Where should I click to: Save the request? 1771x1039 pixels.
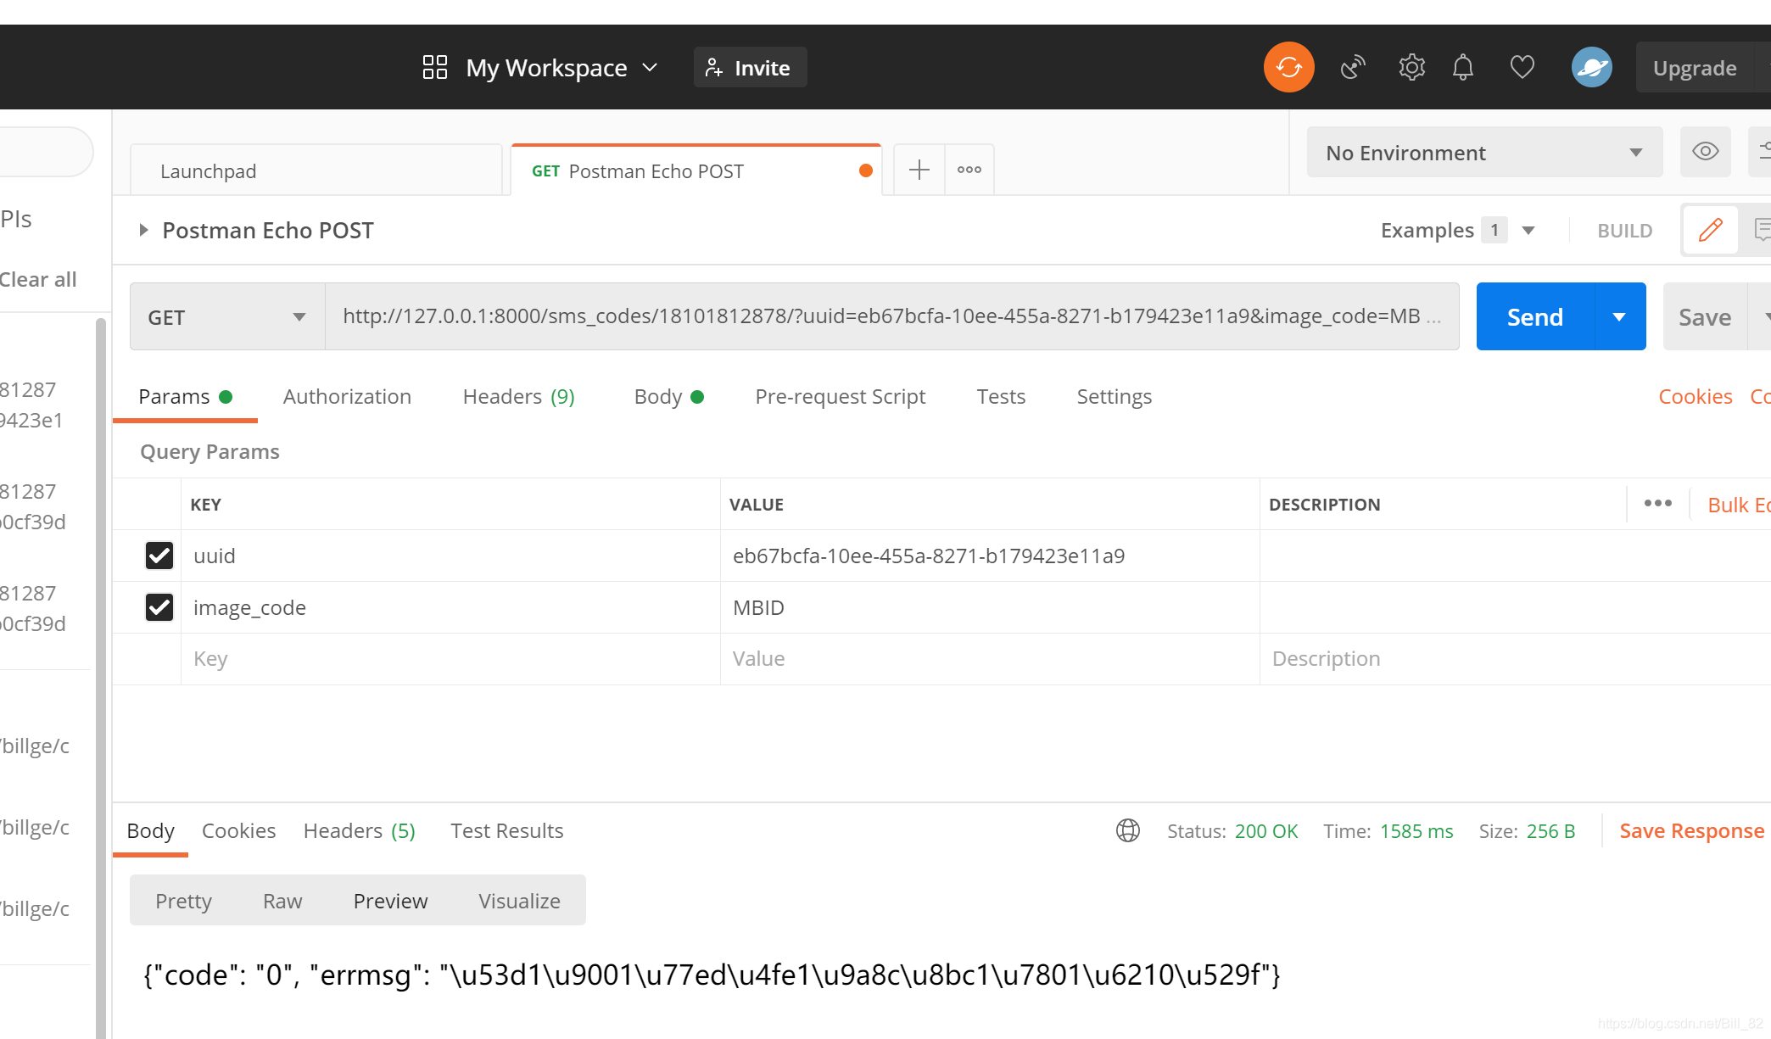point(1705,316)
